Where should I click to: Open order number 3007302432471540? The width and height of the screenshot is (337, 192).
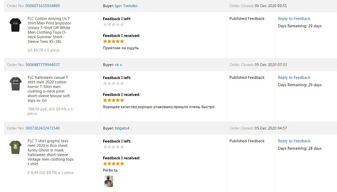[43, 128]
